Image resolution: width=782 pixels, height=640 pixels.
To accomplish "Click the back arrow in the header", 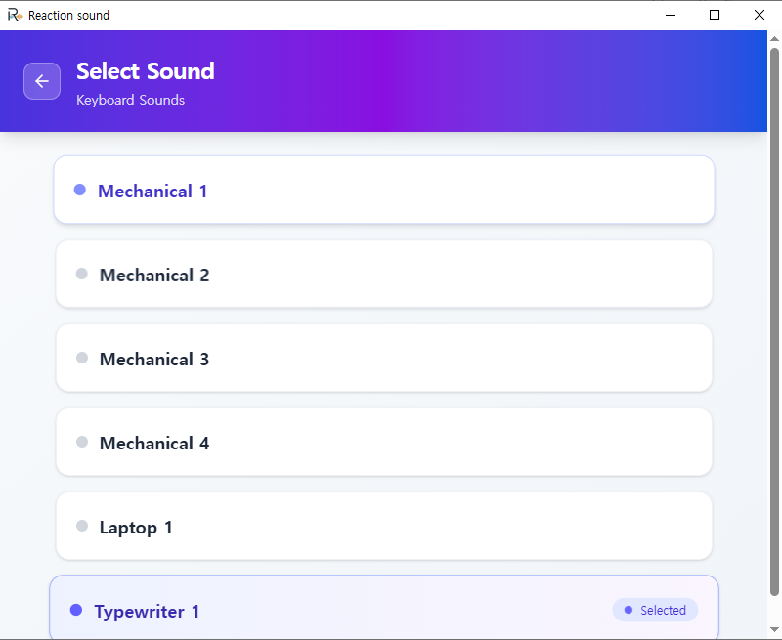I will [42, 81].
